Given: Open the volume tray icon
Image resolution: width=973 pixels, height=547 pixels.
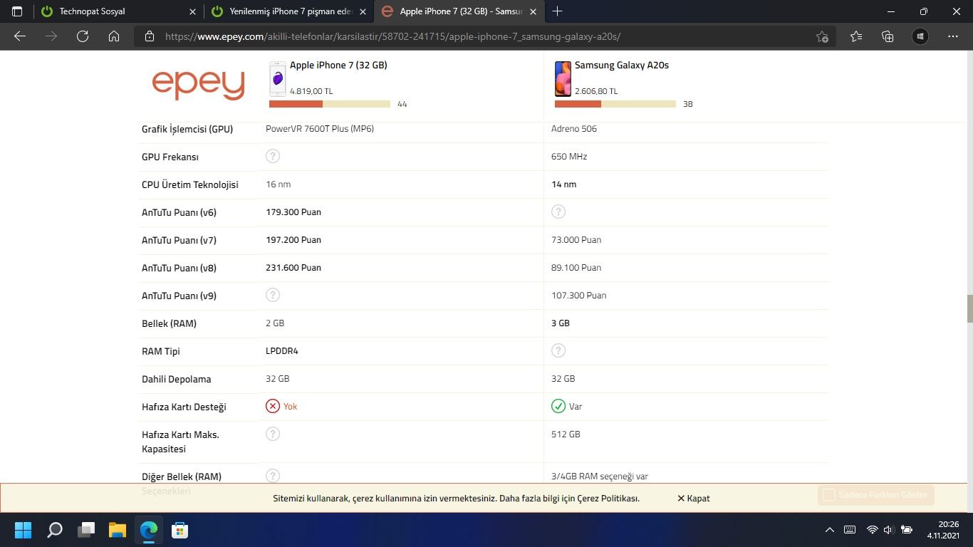Looking at the screenshot, I should click(889, 530).
